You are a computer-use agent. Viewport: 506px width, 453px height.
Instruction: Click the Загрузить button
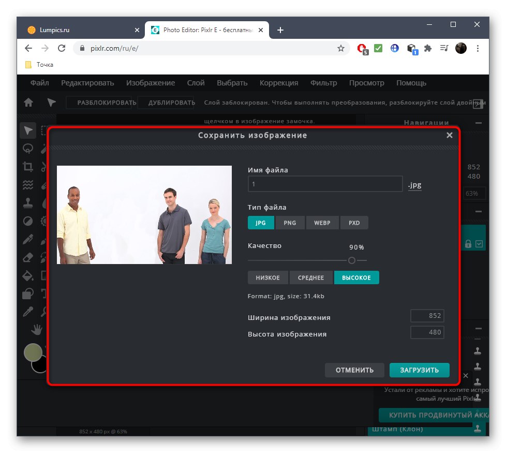419,370
